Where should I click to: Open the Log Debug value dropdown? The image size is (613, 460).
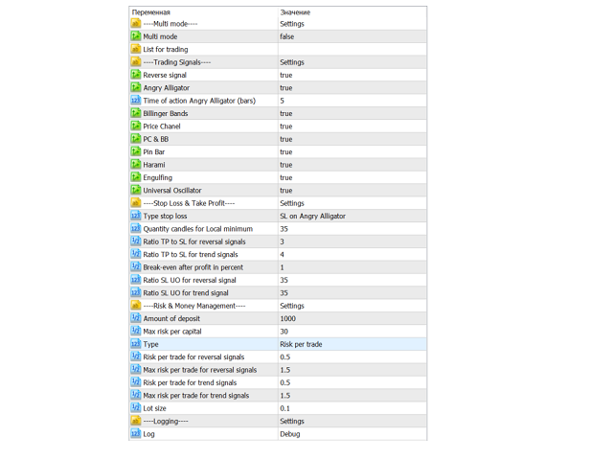coord(290,434)
